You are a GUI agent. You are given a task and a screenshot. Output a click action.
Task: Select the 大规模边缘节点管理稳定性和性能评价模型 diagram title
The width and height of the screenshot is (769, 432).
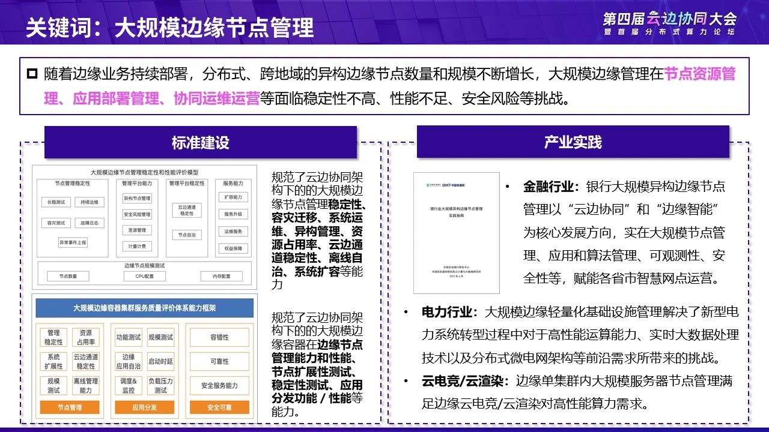pos(144,172)
